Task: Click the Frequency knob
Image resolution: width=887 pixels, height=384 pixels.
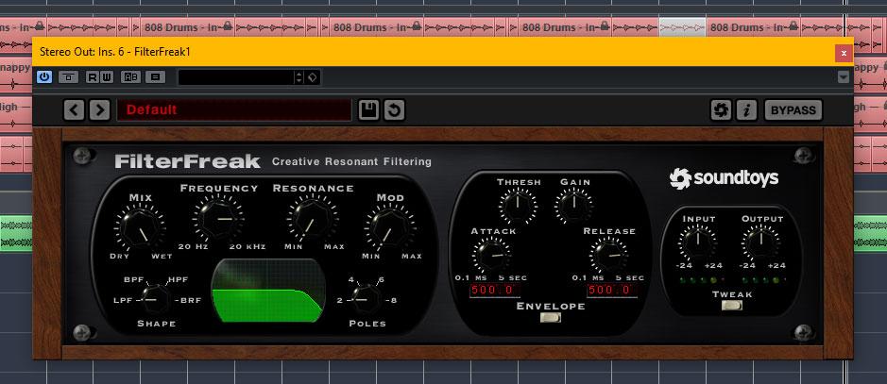Action: point(218,217)
